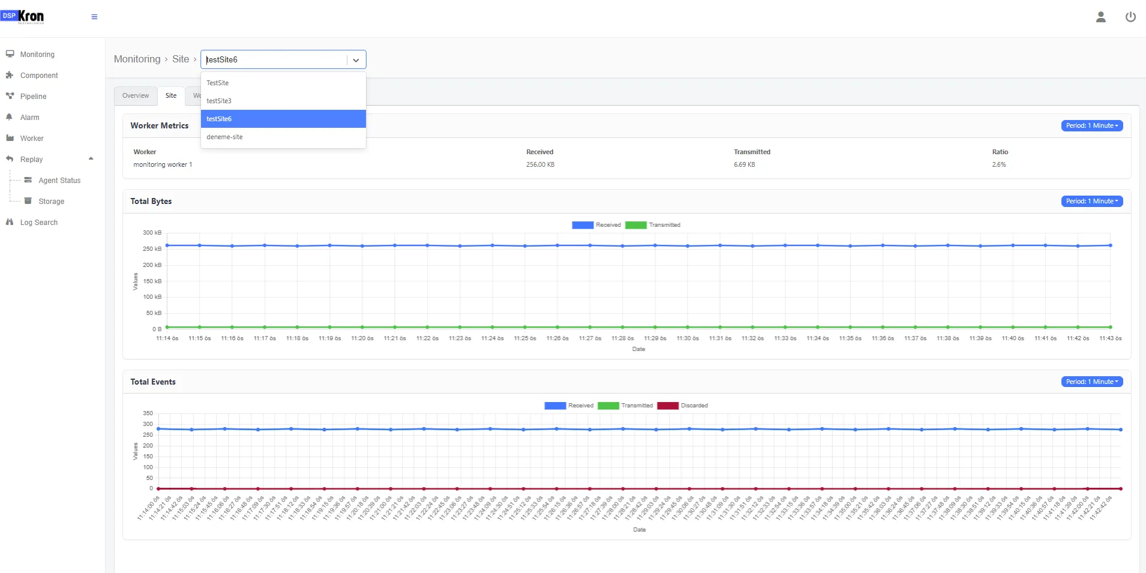
Task: Switch to the Site tab
Action: 171,96
